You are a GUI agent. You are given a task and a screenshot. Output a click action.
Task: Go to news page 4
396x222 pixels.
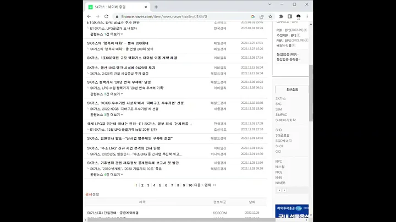click(x=154, y=185)
